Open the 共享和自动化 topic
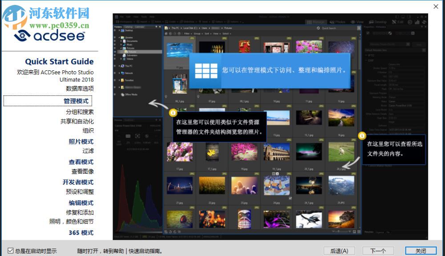Viewport: 445px width, 256px height. [x=77, y=121]
